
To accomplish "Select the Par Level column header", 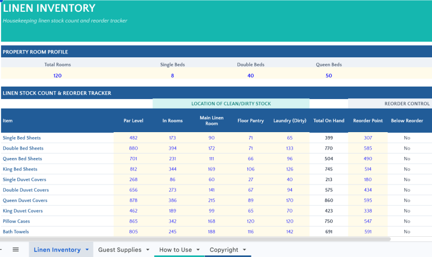I will (133, 121).
